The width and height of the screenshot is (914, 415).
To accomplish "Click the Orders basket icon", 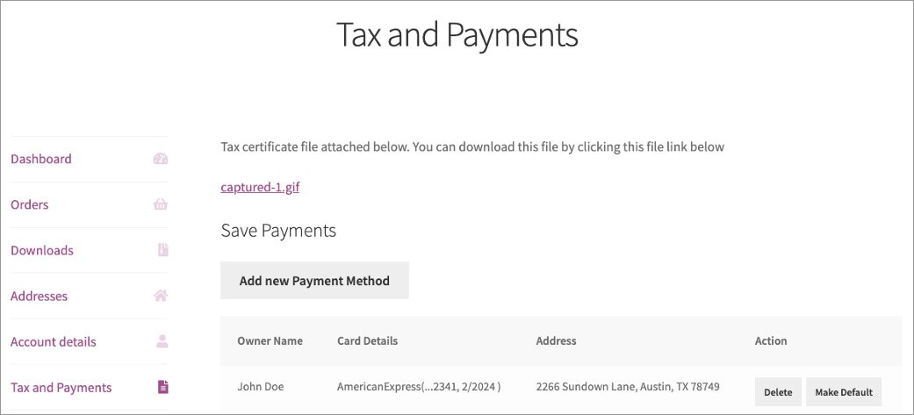I will point(161,204).
